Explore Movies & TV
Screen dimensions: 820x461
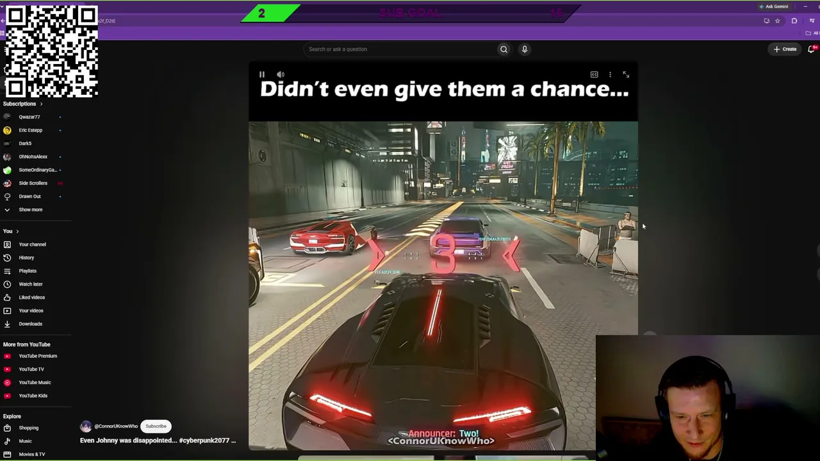[32, 455]
